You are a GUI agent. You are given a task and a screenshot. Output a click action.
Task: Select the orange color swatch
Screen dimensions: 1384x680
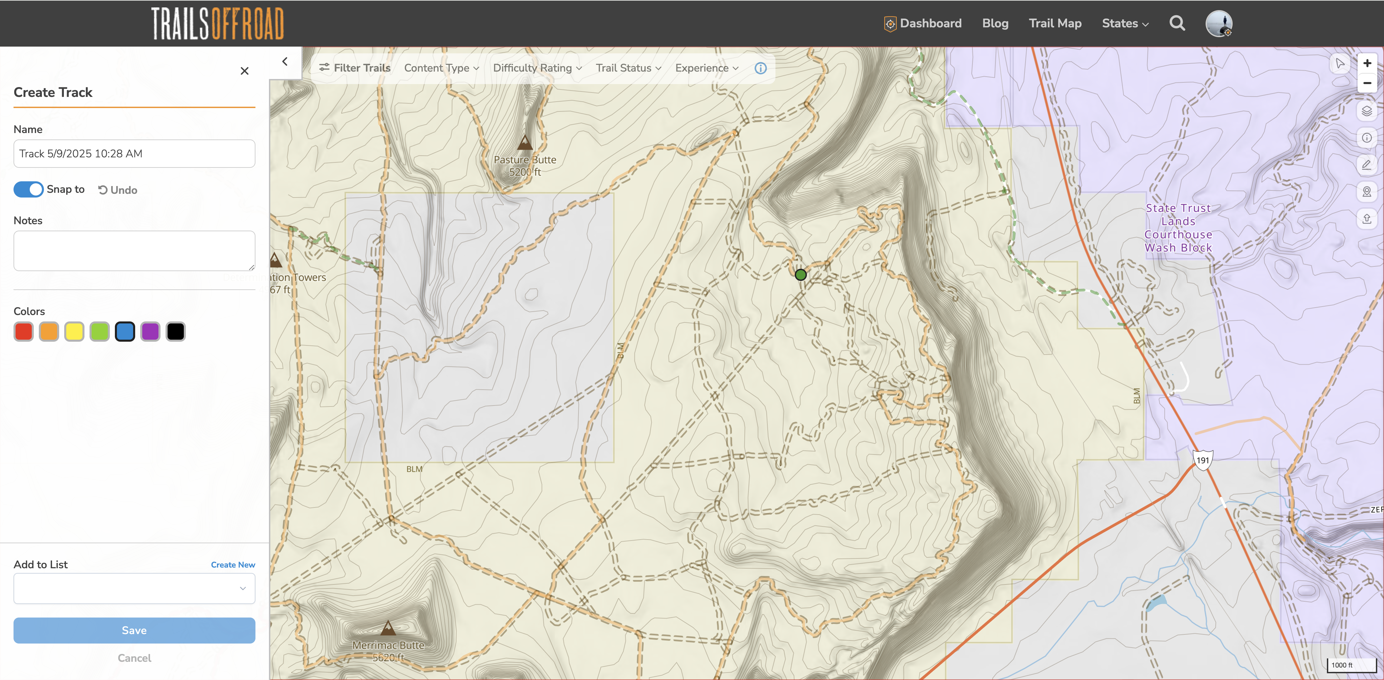[49, 332]
